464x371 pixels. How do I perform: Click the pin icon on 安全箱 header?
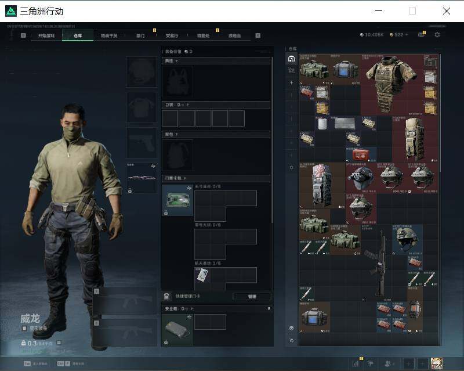[269, 309]
